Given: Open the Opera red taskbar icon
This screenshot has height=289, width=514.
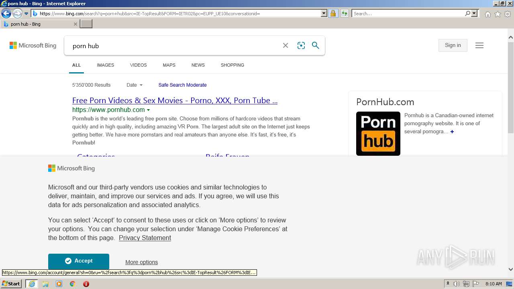Looking at the screenshot, I should [x=86, y=284].
